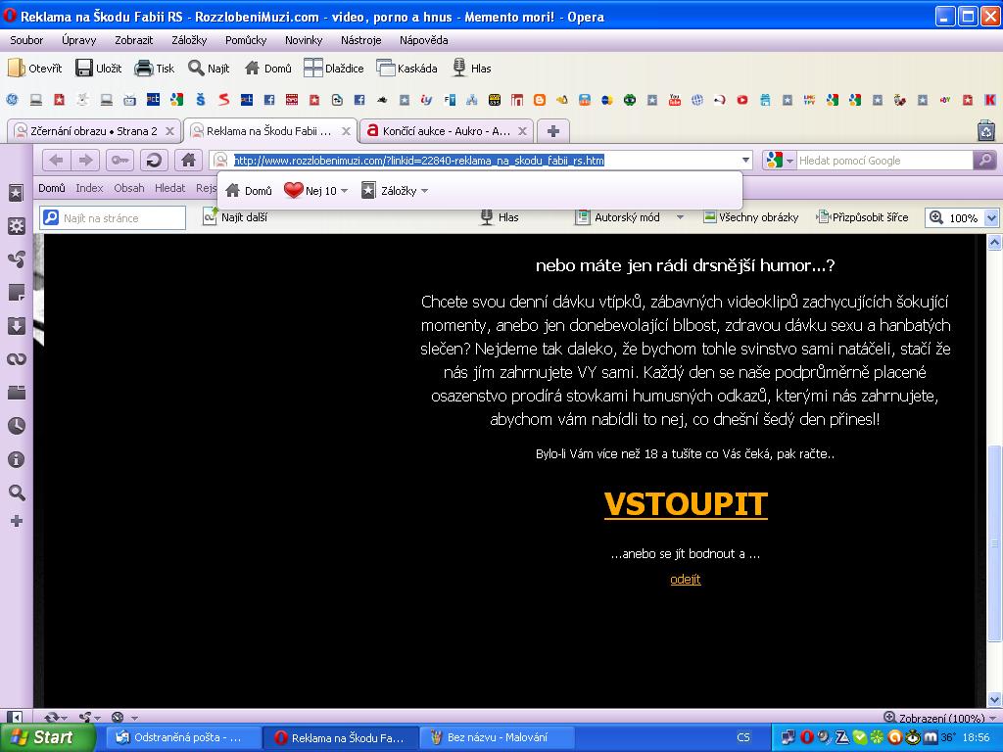Screen dimensions: 1003x752
Task: Open the Downloads panel in the sidebar
Action: (16, 326)
